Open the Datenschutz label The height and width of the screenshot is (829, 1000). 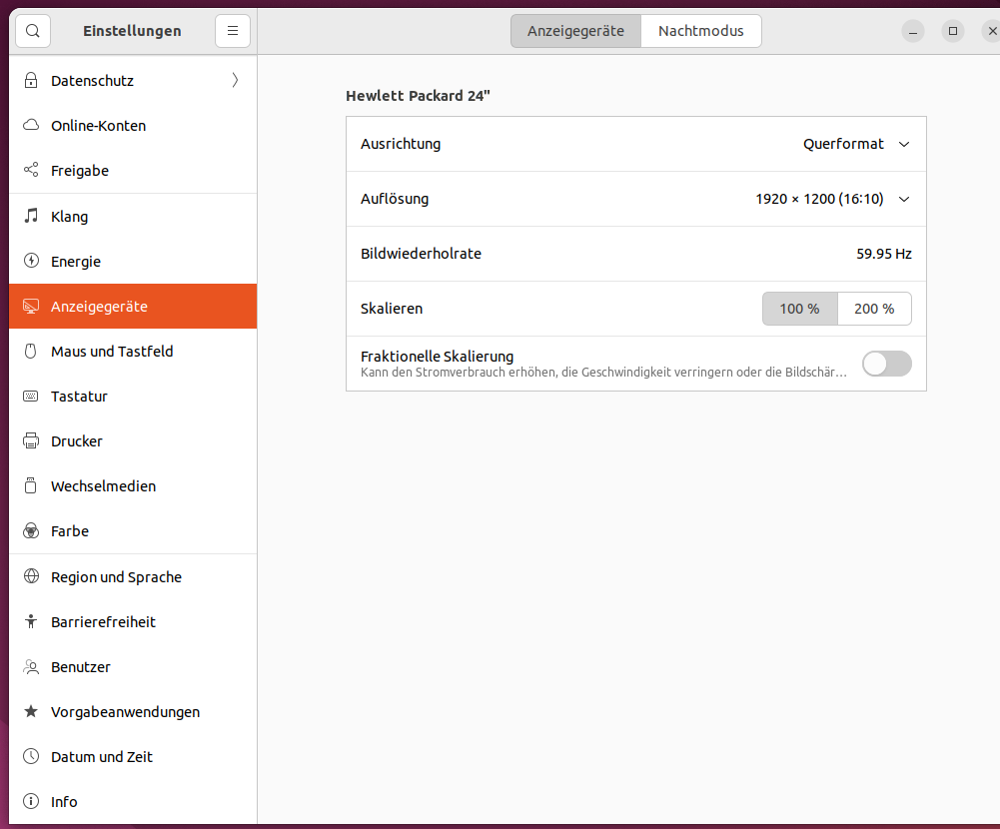tap(93, 81)
